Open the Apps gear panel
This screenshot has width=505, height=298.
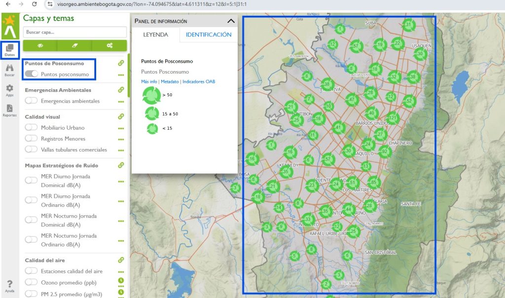(x=9, y=90)
